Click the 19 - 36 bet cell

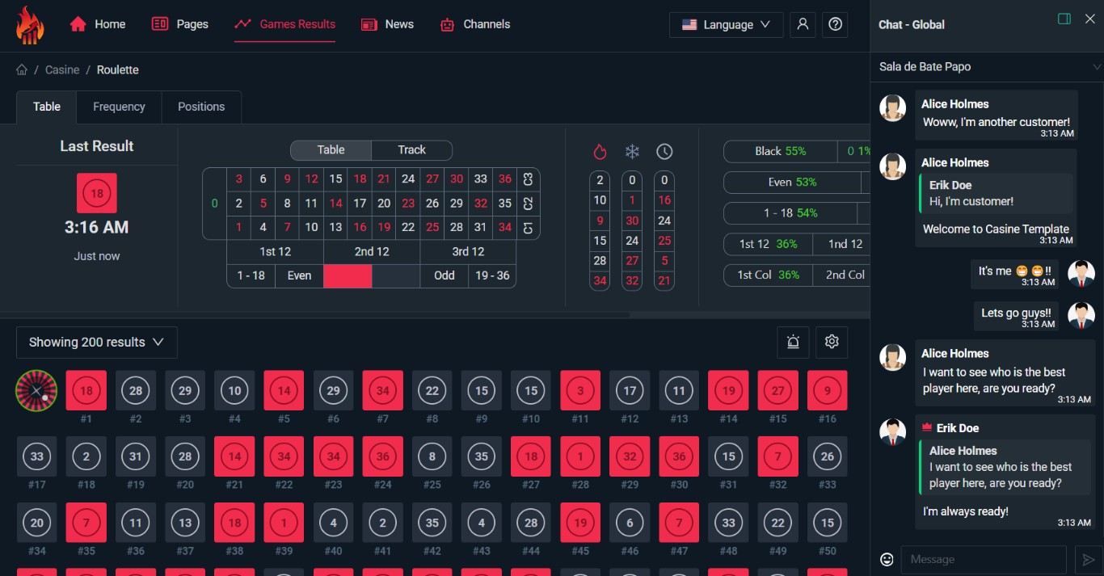tap(492, 275)
